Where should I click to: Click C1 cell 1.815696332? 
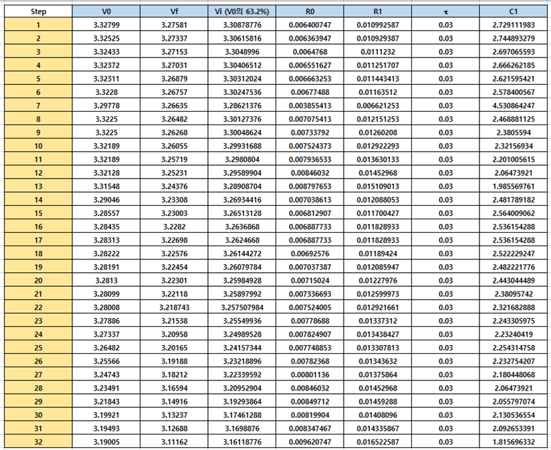(x=514, y=442)
